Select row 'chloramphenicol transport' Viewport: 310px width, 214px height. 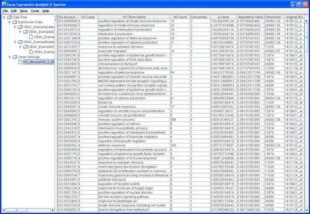[181, 64]
